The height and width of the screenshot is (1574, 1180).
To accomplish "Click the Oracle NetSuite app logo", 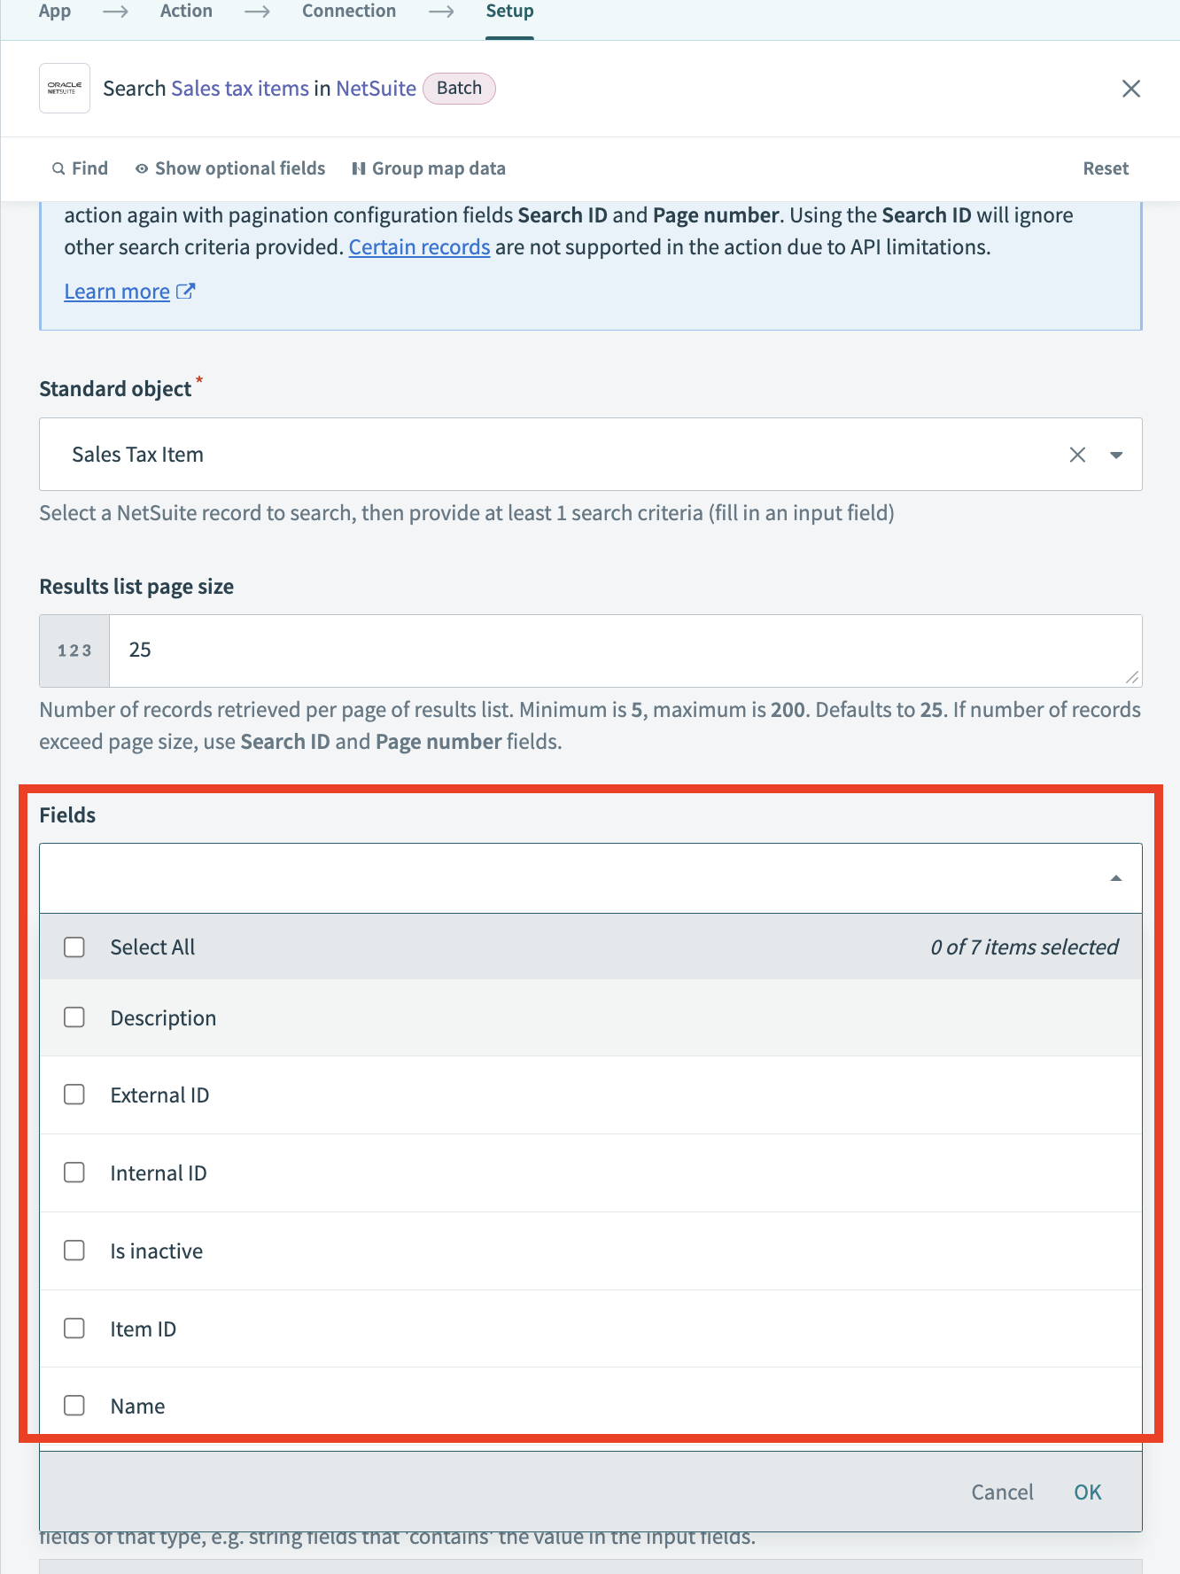I will tap(64, 88).
